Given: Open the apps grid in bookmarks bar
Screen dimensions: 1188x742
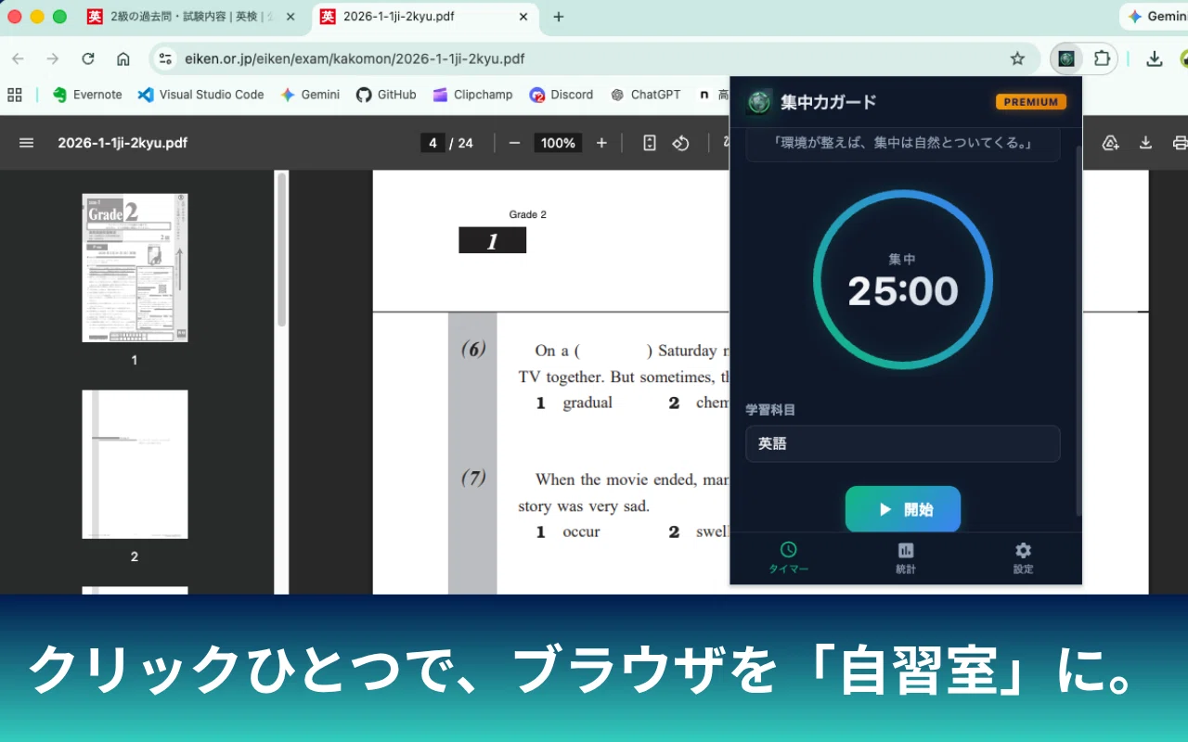Looking at the screenshot, I should (x=15, y=95).
